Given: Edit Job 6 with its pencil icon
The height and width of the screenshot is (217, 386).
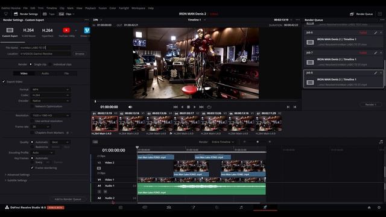Looking at the screenshot, I should (x=376, y=33).
